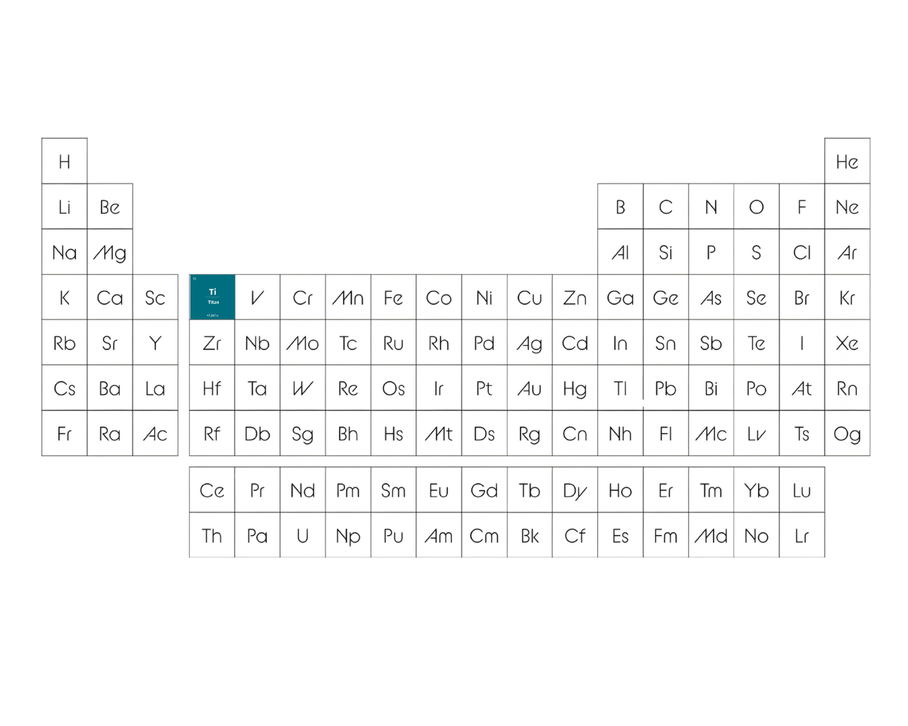Choose the Tungsten (W) element tile
The height and width of the screenshot is (726, 908).
point(303,388)
